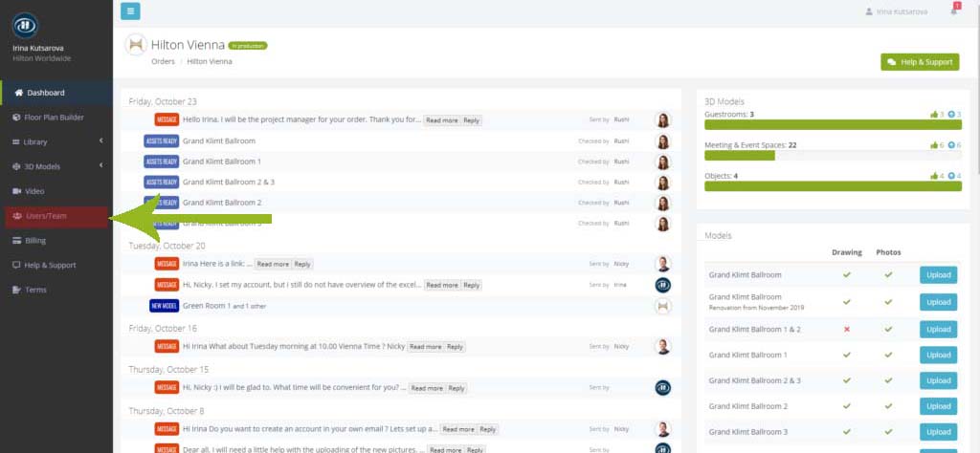Open the Users/Team menu item
The height and width of the screenshot is (453, 980).
coord(56,216)
